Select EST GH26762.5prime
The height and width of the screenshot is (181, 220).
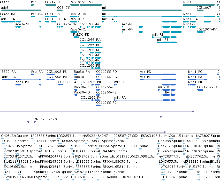click(52, 146)
